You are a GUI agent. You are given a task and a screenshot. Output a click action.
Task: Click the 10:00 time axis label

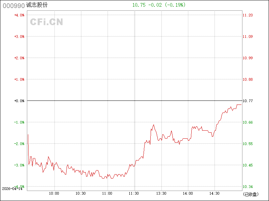(x=54, y=193)
